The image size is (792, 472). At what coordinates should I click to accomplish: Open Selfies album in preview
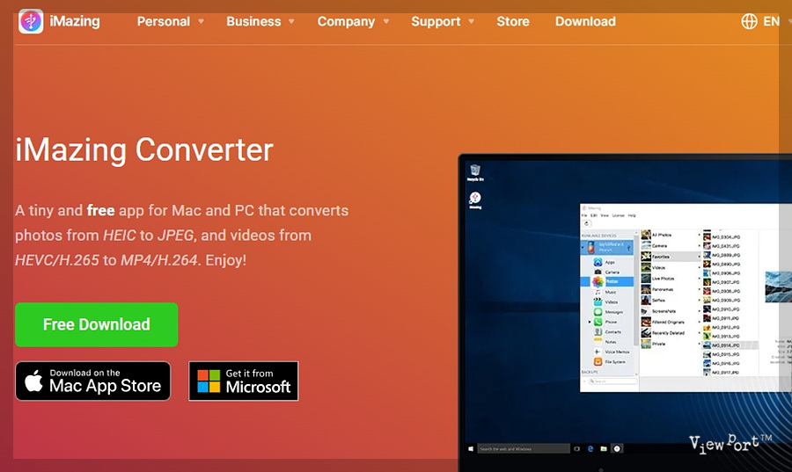point(658,300)
